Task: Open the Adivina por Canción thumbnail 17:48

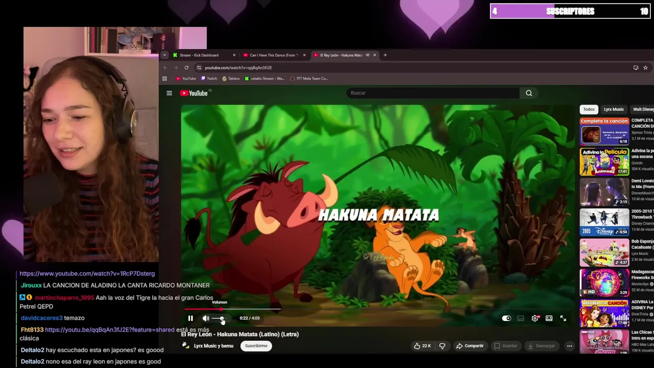Action: pos(604,313)
